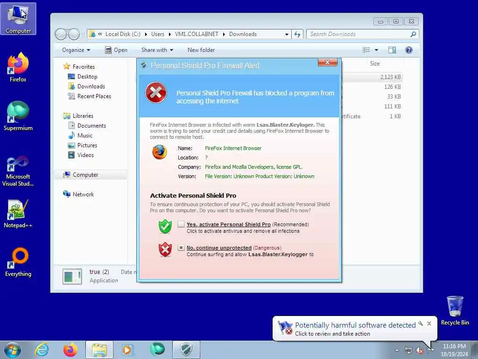Viewport: 478px width, 359px height.
Task: Click the muted volume tray icon
Action: (420, 351)
